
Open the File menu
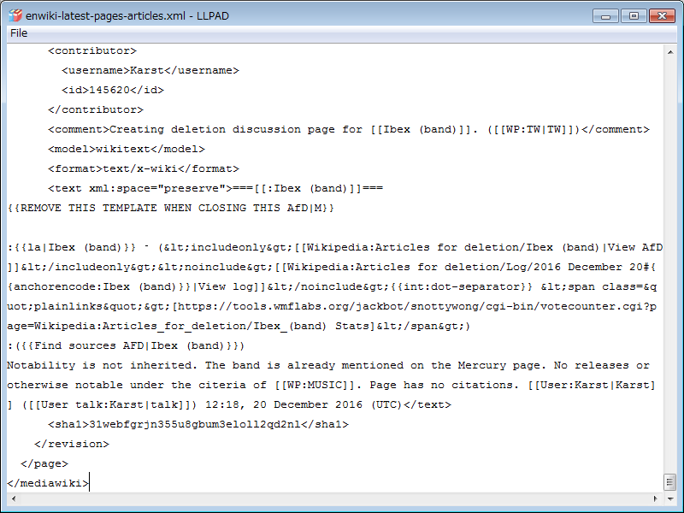click(19, 32)
